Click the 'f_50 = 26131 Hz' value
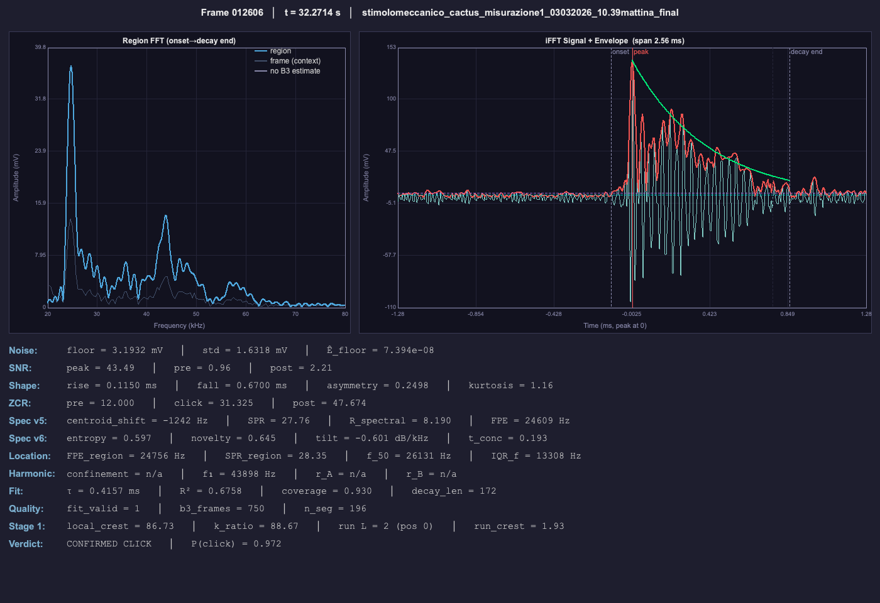This screenshot has height=603, width=880. coord(409,456)
